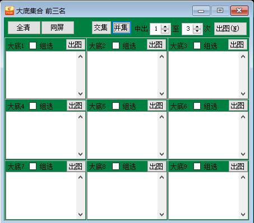This screenshot has height=223, width=254.
Task: Click scroll-up arrow in 大底1 list
Action: pyautogui.click(x=81, y=56)
